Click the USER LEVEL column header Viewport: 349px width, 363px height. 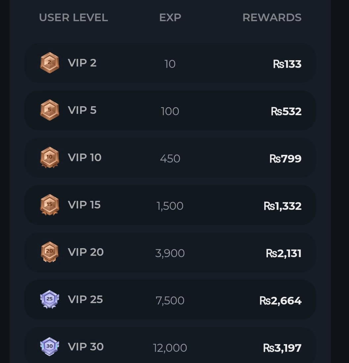pos(74,18)
